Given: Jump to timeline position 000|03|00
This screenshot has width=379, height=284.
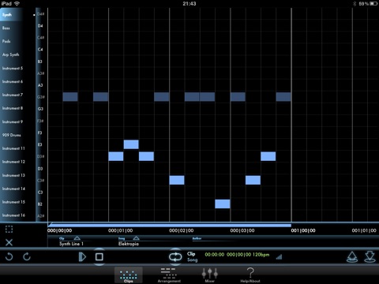Looking at the screenshot, I should [x=242, y=230].
